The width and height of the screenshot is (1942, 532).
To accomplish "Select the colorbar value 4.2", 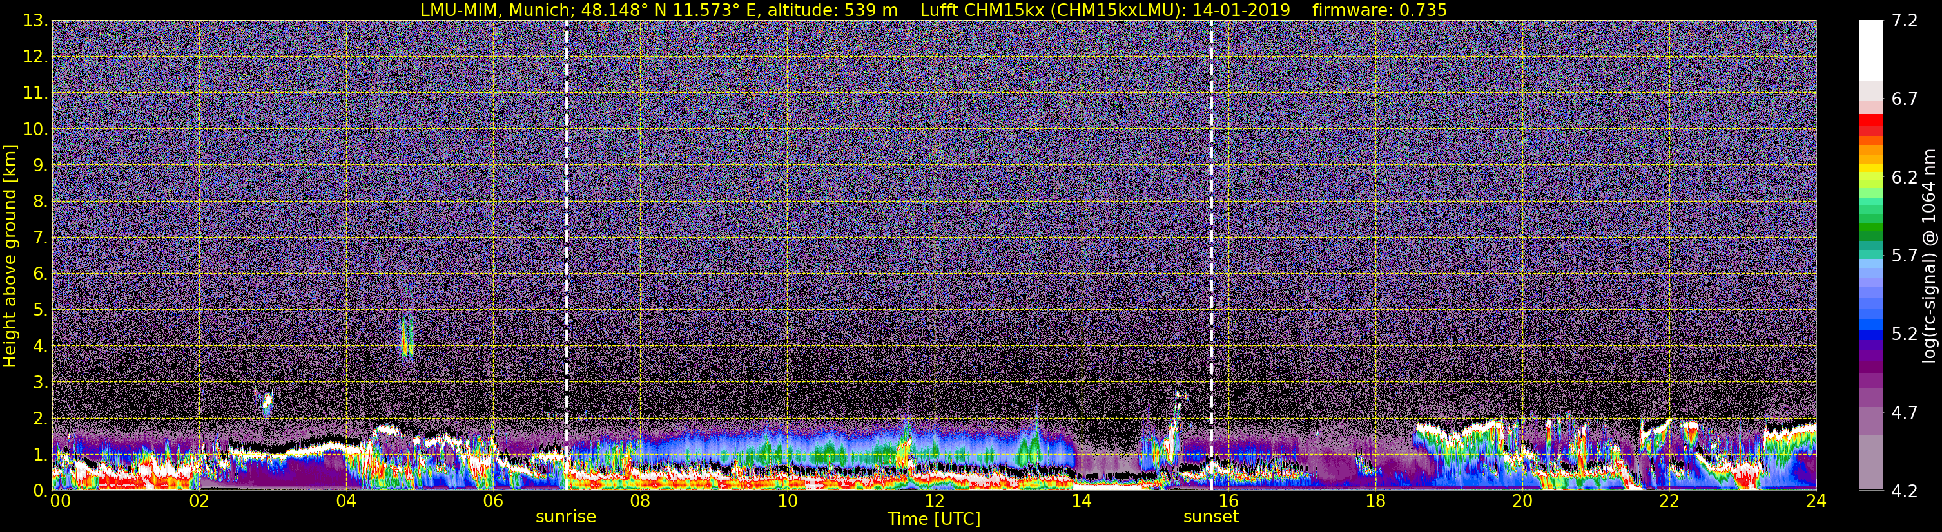I will [1905, 491].
